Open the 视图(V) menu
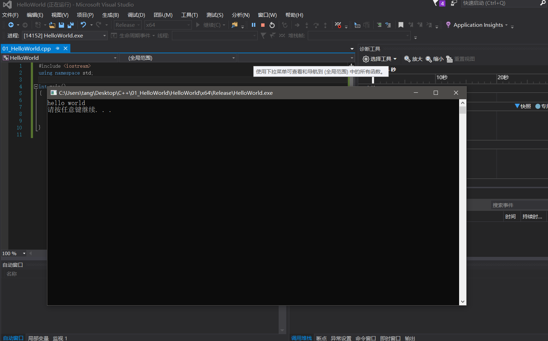This screenshot has height=341, width=548. [60, 15]
